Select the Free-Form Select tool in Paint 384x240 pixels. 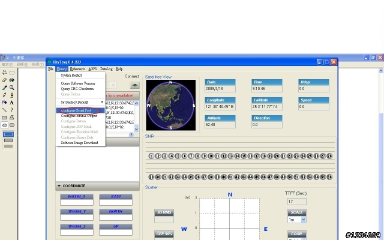pyautogui.click(x=4, y=73)
